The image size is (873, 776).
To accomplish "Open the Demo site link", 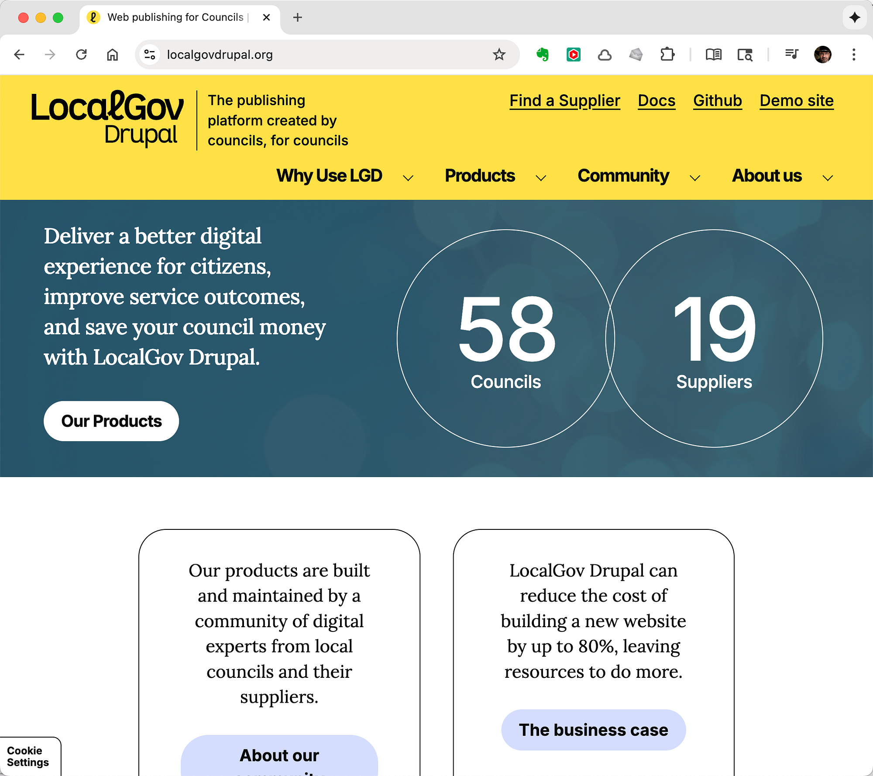I will click(797, 101).
